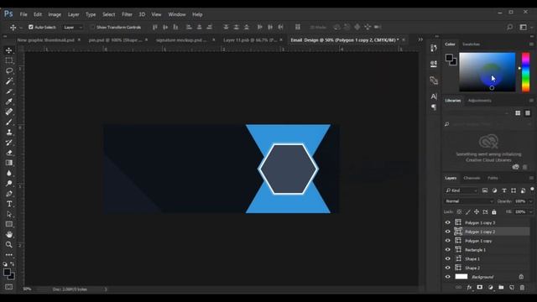The height and width of the screenshot is (302, 537).
Task: Switch to the Swatches tab
Action: pos(471,44)
